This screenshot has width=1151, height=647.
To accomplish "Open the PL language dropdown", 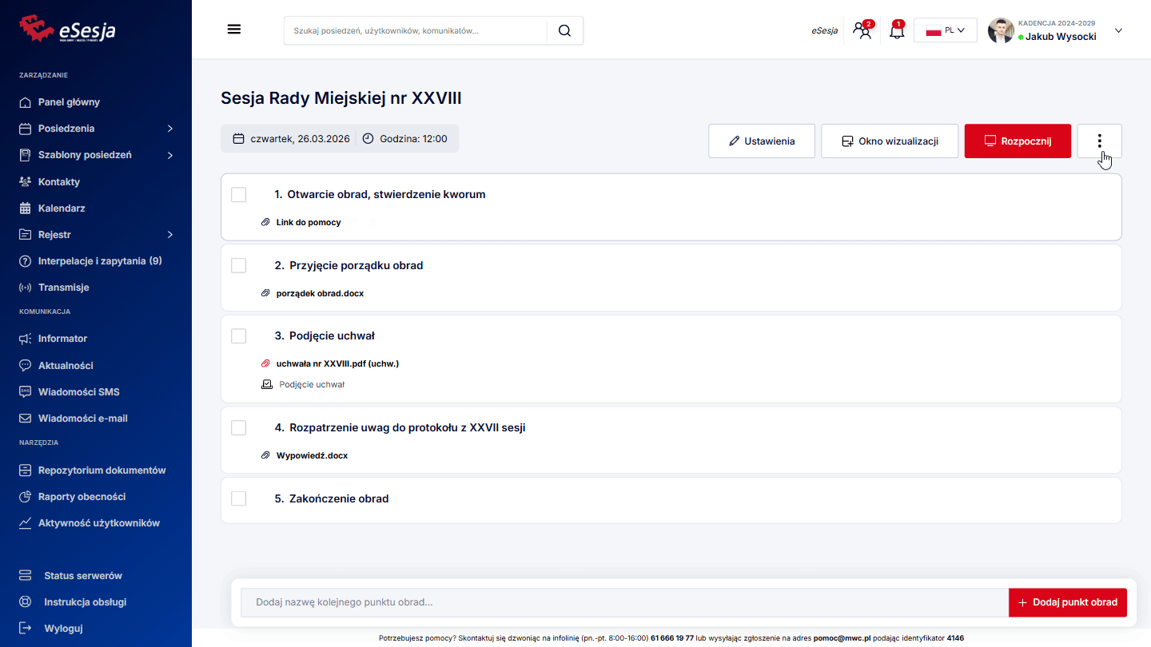I will click(945, 31).
